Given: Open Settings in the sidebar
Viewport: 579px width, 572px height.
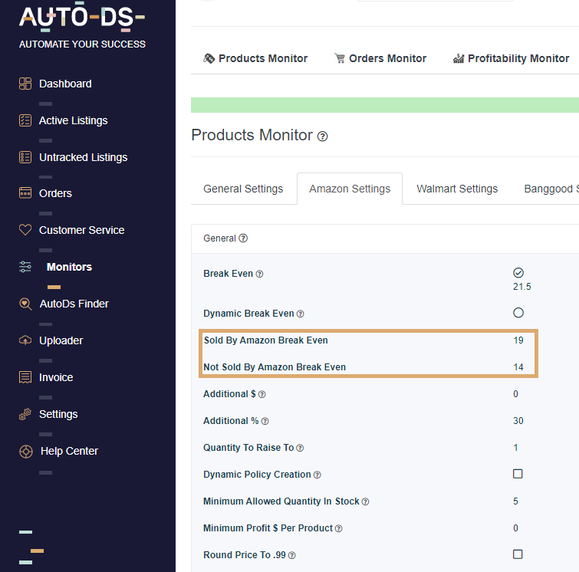Looking at the screenshot, I should (58, 414).
